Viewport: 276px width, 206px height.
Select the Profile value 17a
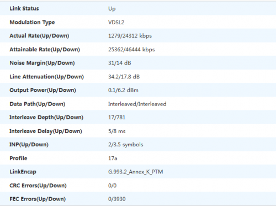tap(113, 159)
